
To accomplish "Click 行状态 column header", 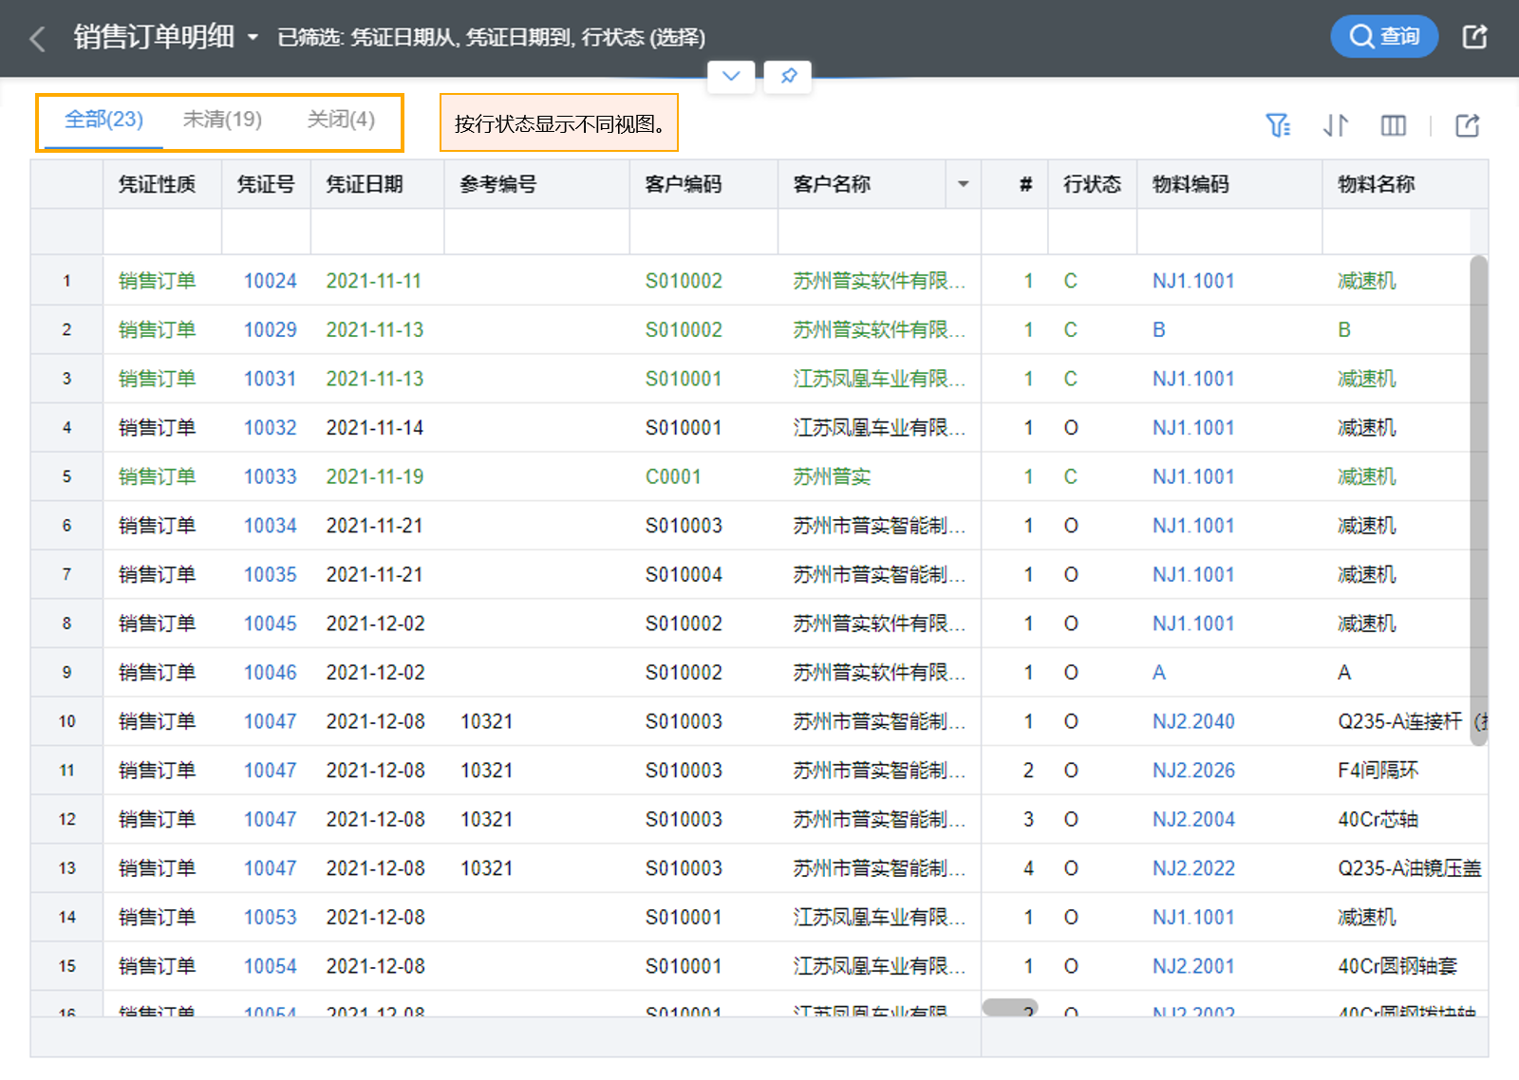I will [x=1092, y=184].
